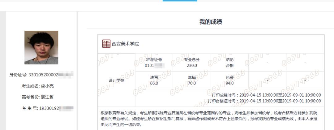Viewport: 334px width, 130px height.
Task: Click the 速写 subject label
Action: click(x=154, y=78)
